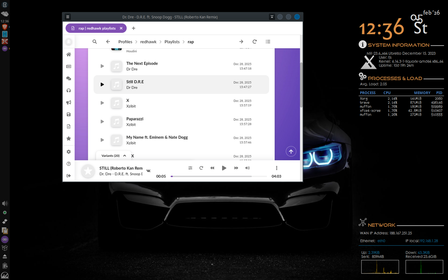
Task: Click the network arrows icon in left panel
Action: tap(5, 222)
